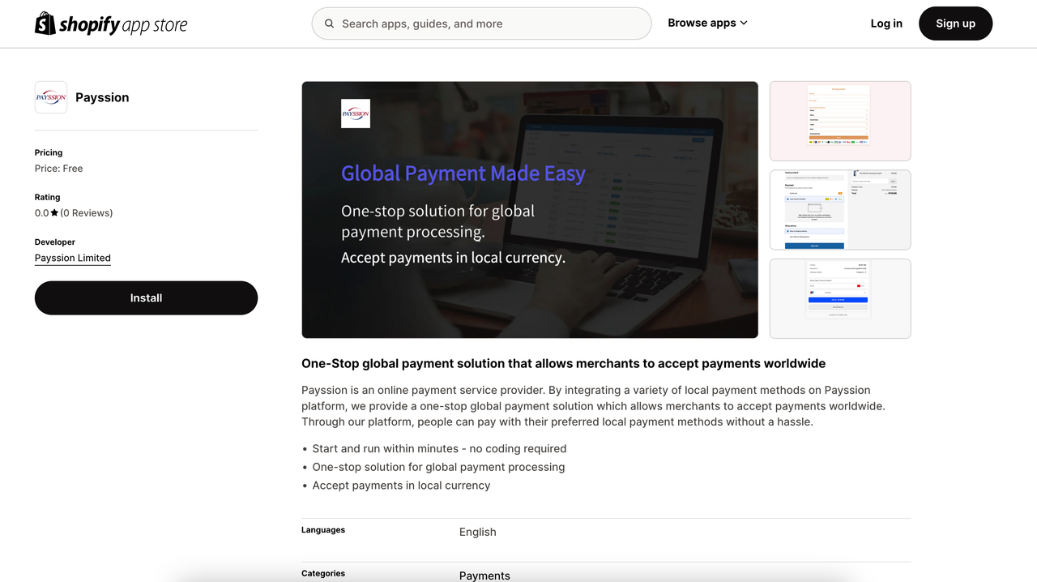Screen dimensions: 1037x582
Task: Open the Payments category link
Action: [484, 576]
